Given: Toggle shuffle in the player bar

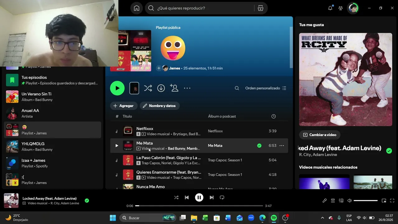Looking at the screenshot, I should [176, 197].
